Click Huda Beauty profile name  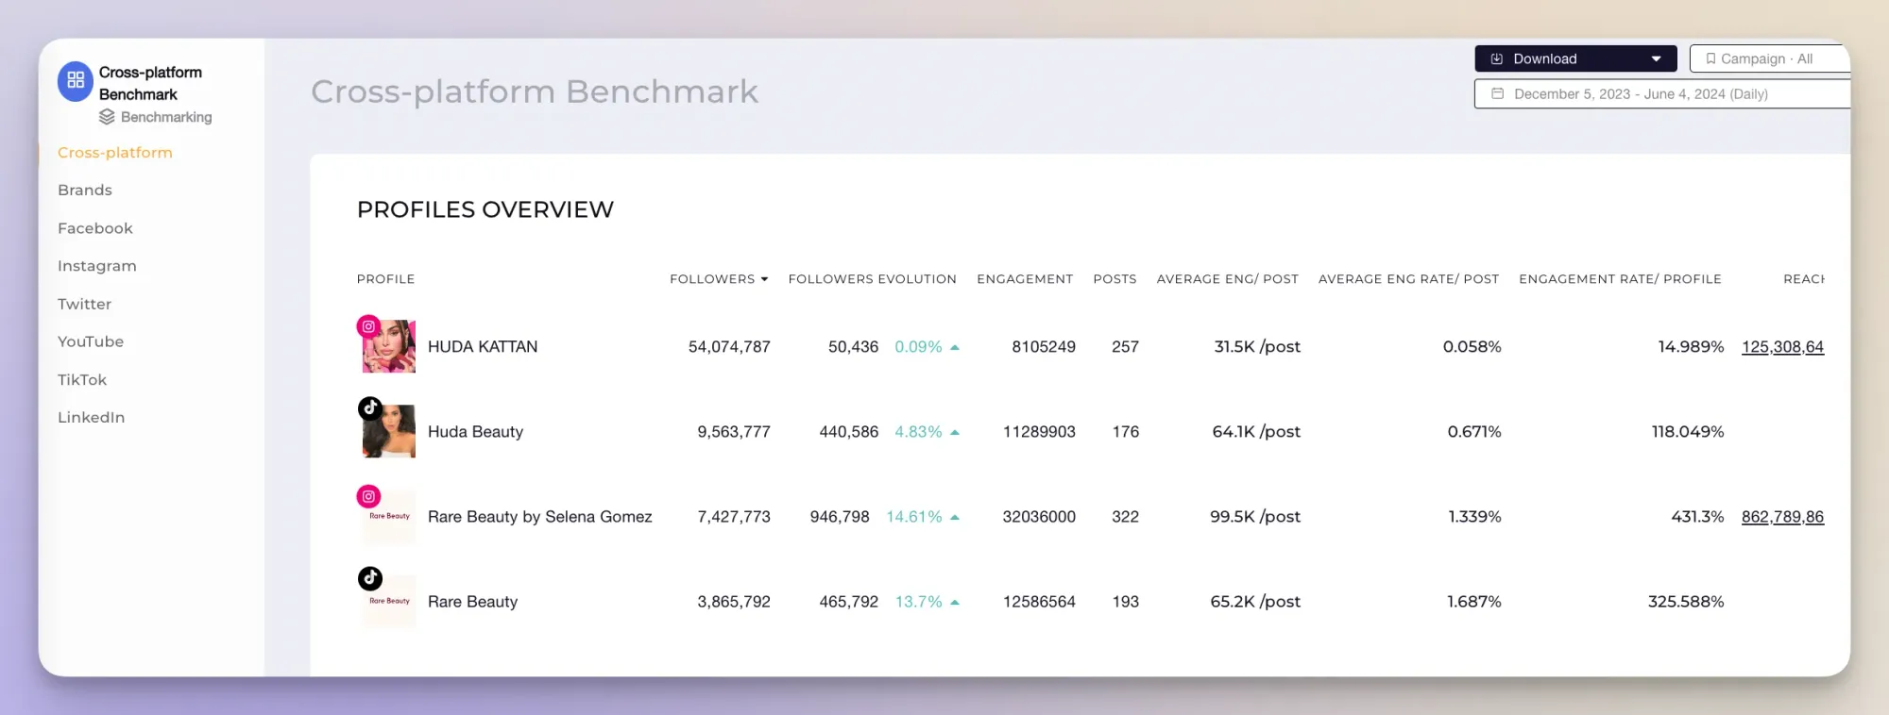click(475, 432)
